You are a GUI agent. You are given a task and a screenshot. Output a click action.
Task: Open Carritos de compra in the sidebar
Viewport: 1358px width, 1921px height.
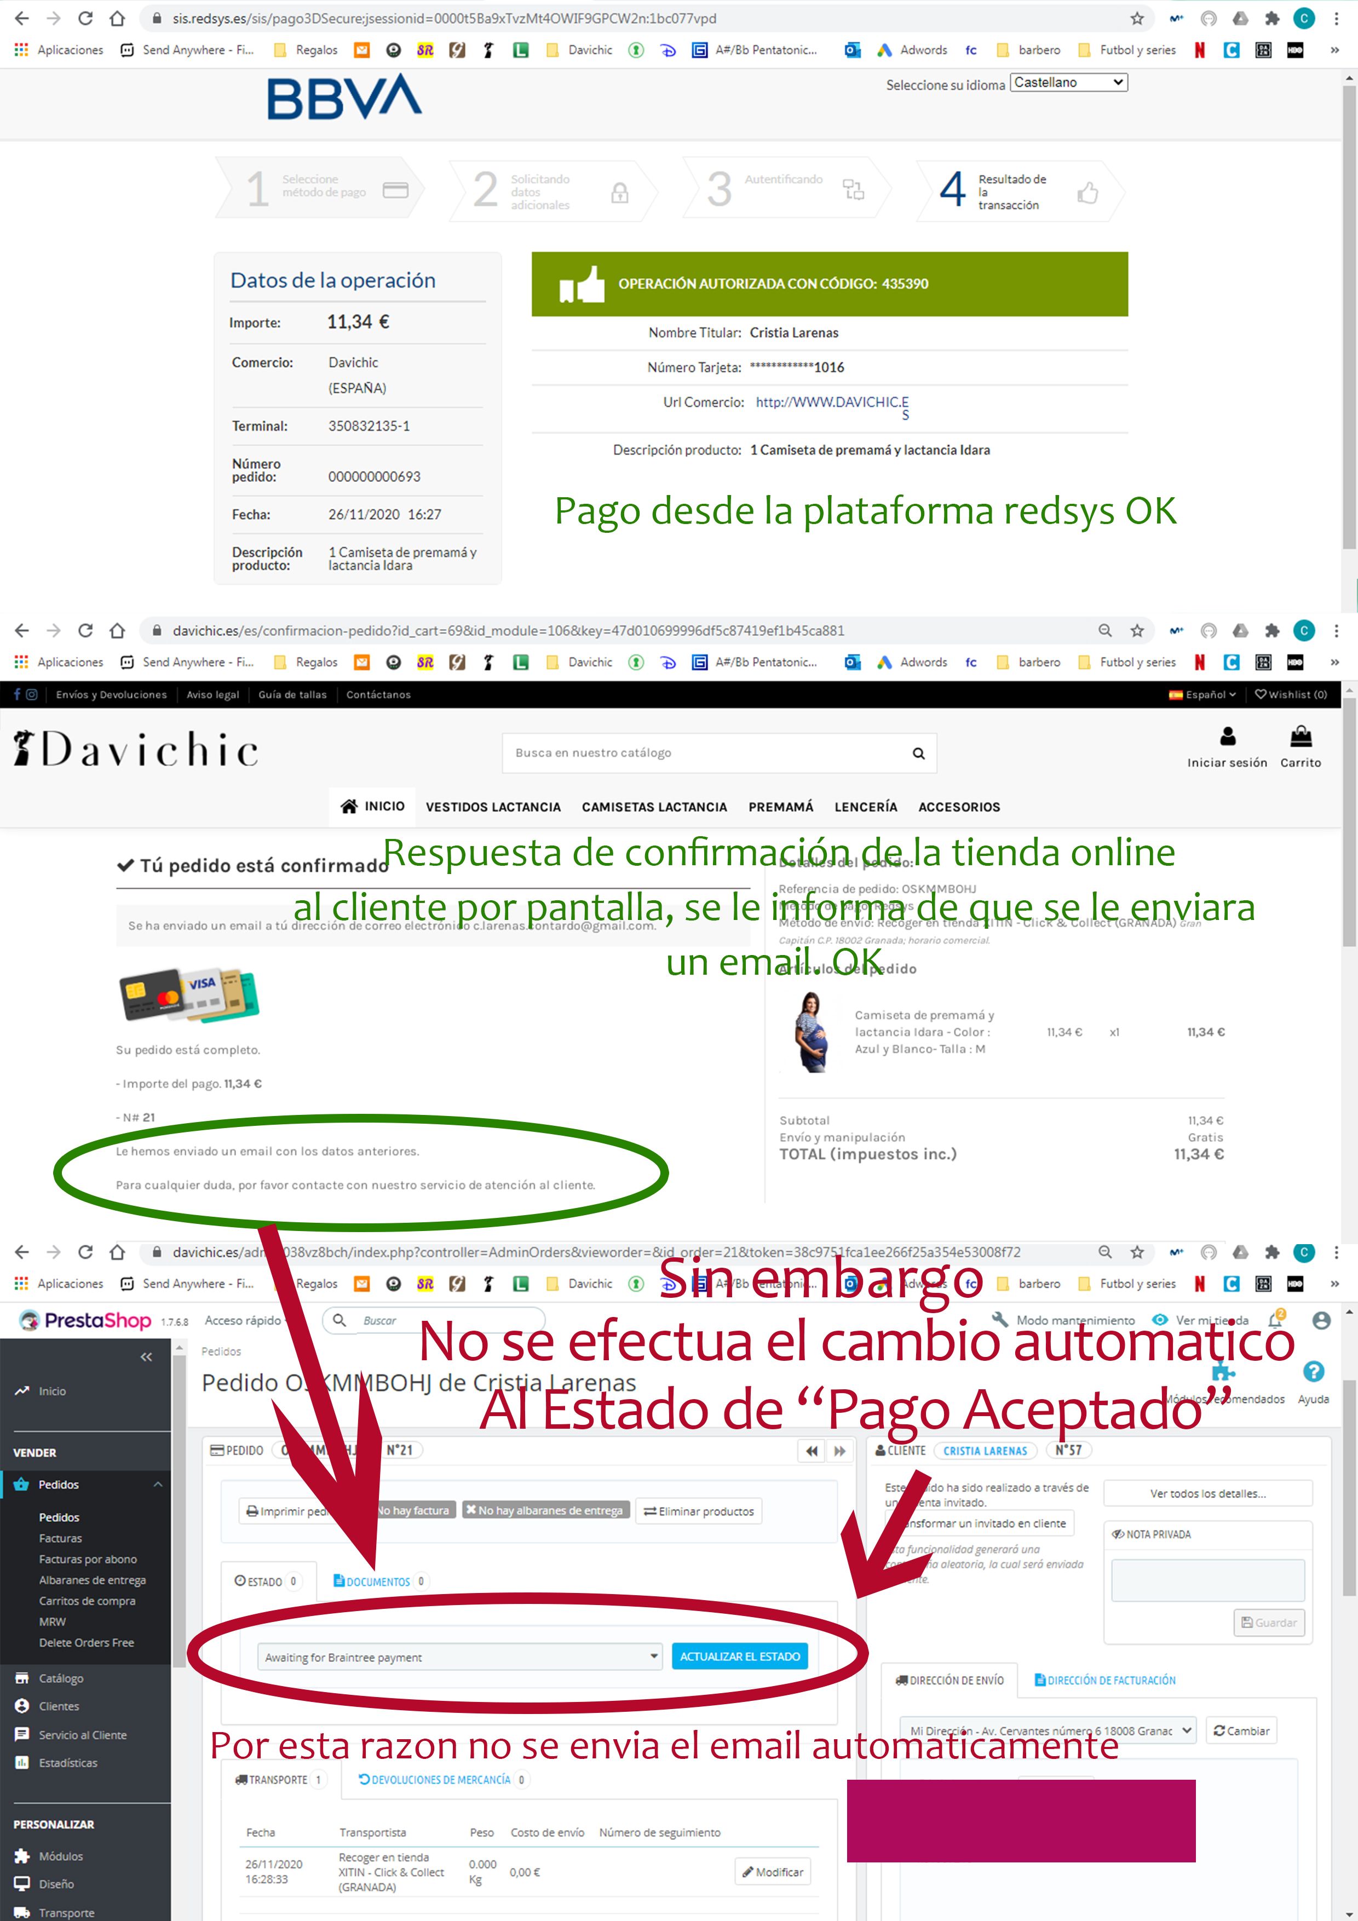[87, 1601]
